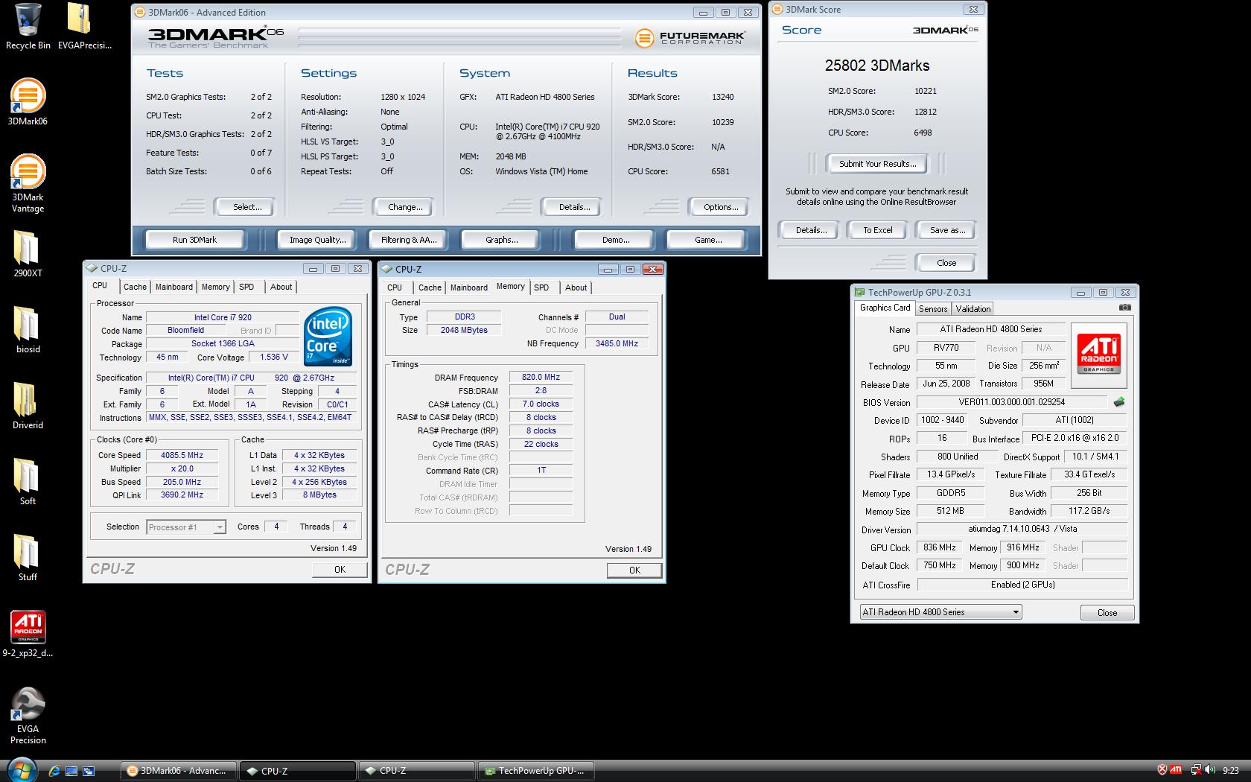Click Demo... button in 3DMark06
This screenshot has height=782, width=1251.
click(615, 240)
